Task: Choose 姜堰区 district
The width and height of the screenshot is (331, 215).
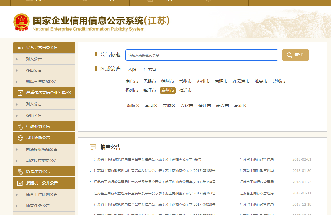Action: click(x=169, y=106)
